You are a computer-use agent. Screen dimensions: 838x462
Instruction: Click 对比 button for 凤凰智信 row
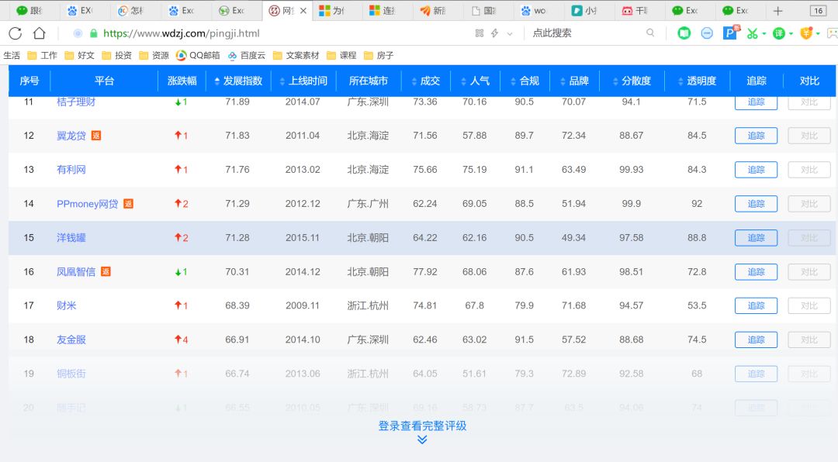tap(809, 272)
